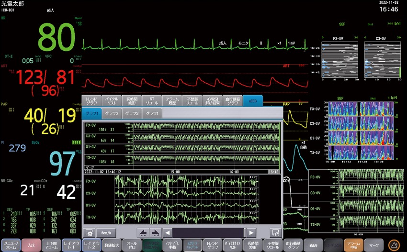Open the 心電図解析結果 tab
Viewport: 407px width, 252px height.
[x=213, y=101]
